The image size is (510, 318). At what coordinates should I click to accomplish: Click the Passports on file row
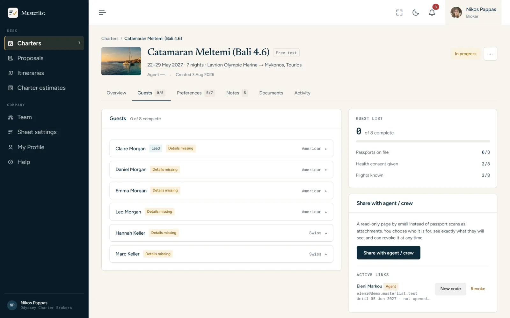[x=423, y=152]
